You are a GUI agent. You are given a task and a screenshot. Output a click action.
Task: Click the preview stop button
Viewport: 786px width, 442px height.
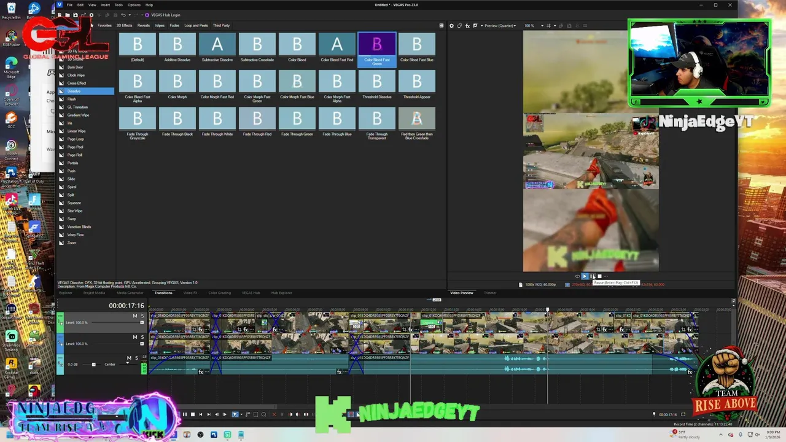click(600, 276)
